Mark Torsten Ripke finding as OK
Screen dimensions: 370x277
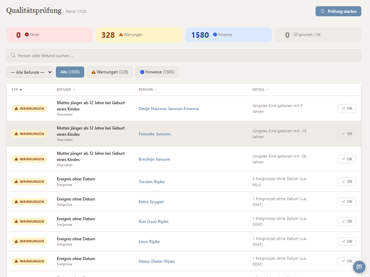coord(347,181)
